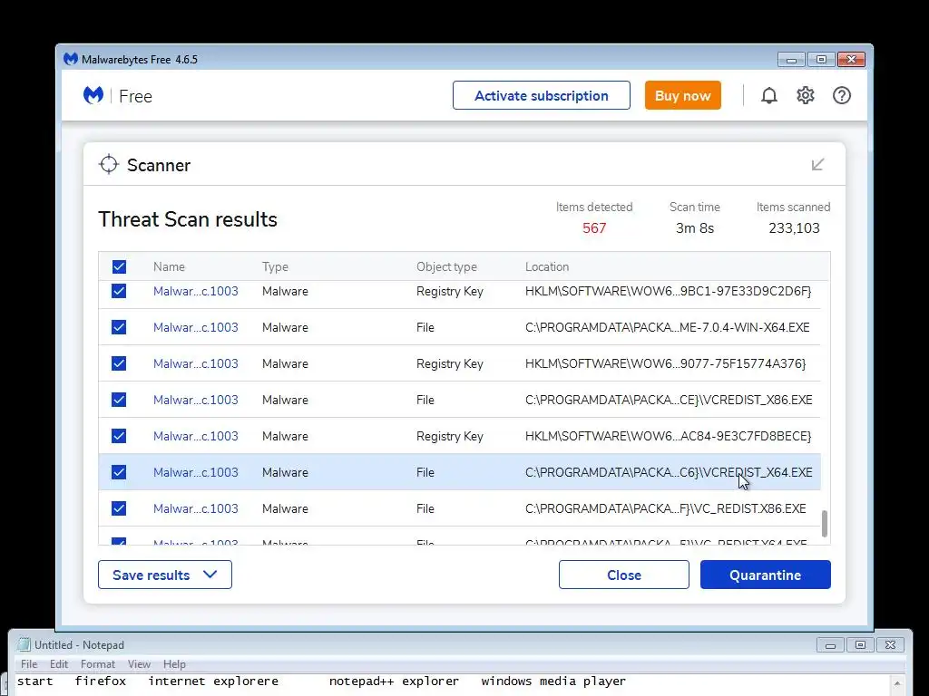Open the Notepad Help menu
Viewport: 929px width, 696px height.
[174, 664]
